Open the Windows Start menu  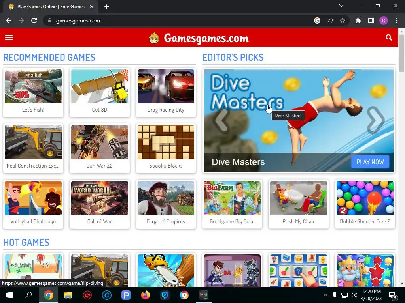[9, 295]
